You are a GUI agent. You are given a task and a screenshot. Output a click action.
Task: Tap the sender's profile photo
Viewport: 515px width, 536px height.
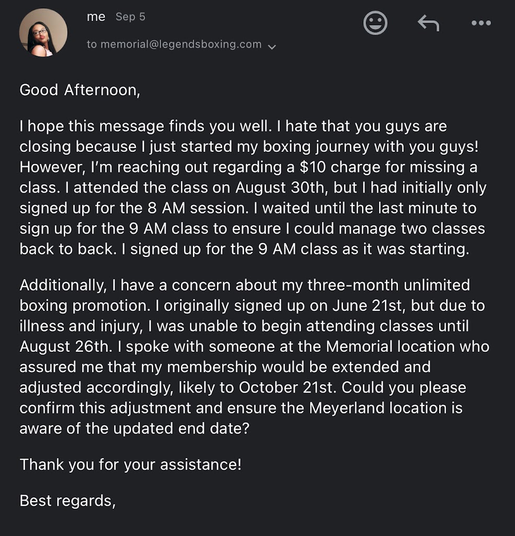click(x=43, y=32)
